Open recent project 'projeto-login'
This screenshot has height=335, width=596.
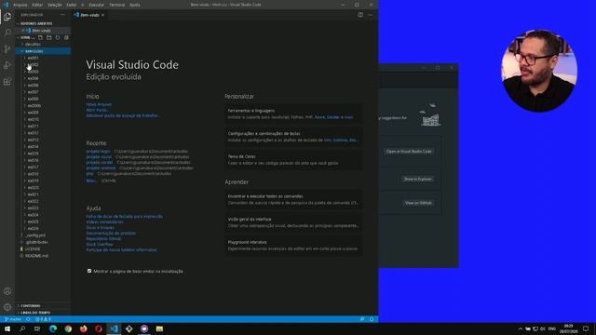[x=98, y=151]
